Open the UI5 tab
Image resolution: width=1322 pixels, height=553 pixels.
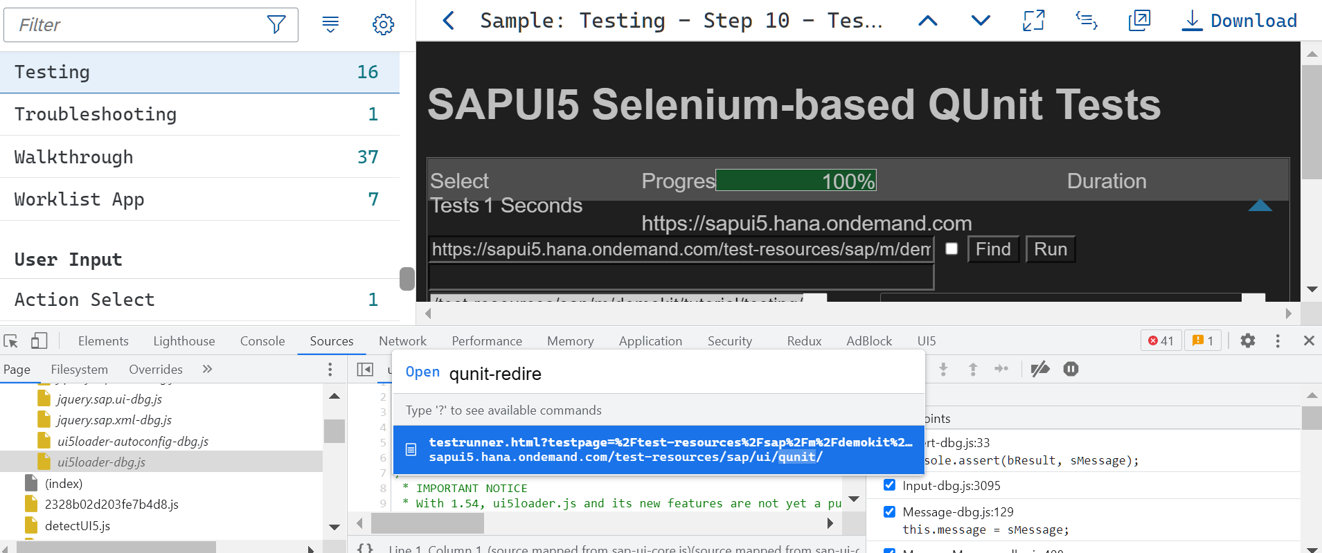click(927, 341)
